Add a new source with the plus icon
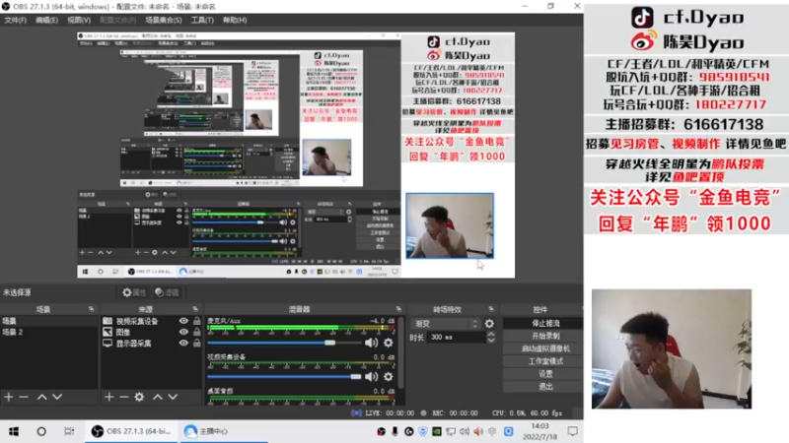 [109, 397]
